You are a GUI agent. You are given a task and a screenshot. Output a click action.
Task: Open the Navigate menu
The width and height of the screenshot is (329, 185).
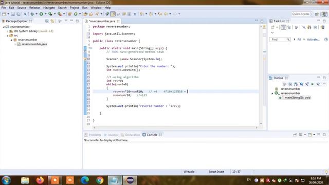tap(49, 8)
